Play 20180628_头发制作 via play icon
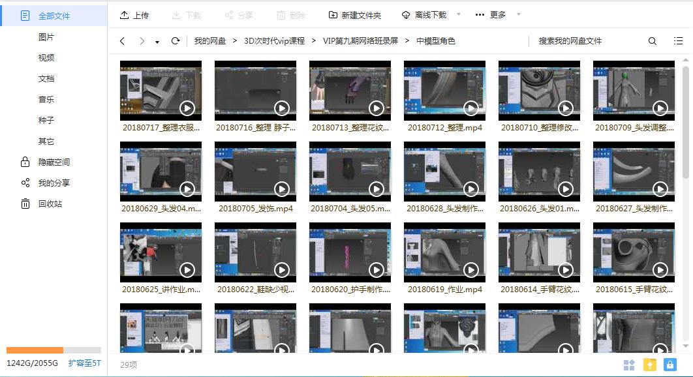 click(470, 189)
